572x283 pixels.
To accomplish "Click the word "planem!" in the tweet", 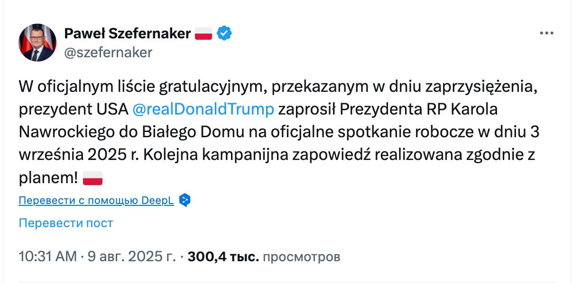I will [x=47, y=178].
